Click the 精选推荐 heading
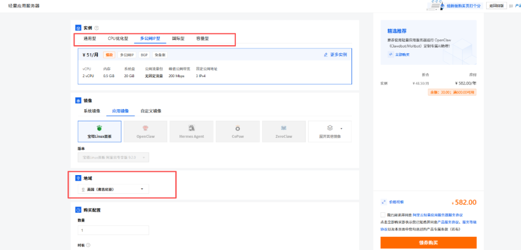This screenshot has height=250, width=521. coord(397,31)
